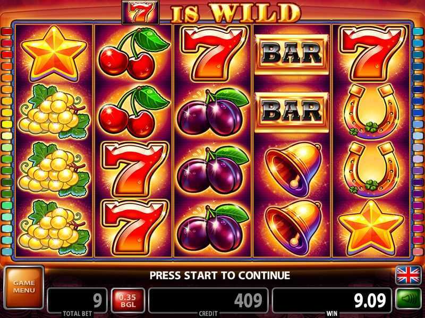Click the red 7 atop the fifth reel
This screenshot has width=425, height=318.
(x=372, y=54)
